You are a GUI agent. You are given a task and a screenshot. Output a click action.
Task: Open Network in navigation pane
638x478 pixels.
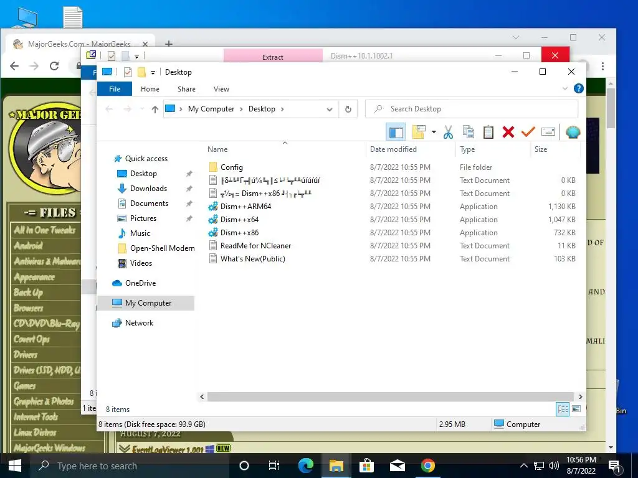139,323
